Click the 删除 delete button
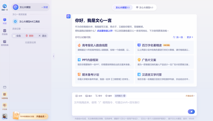213x121 pixels. tap(29, 36)
